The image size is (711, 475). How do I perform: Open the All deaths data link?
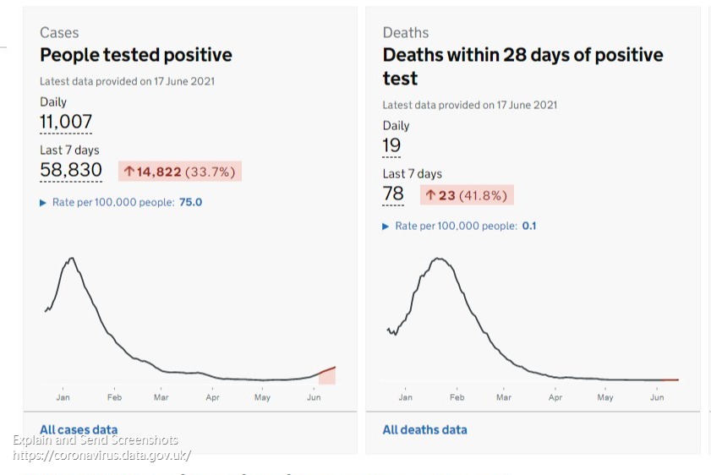(424, 429)
